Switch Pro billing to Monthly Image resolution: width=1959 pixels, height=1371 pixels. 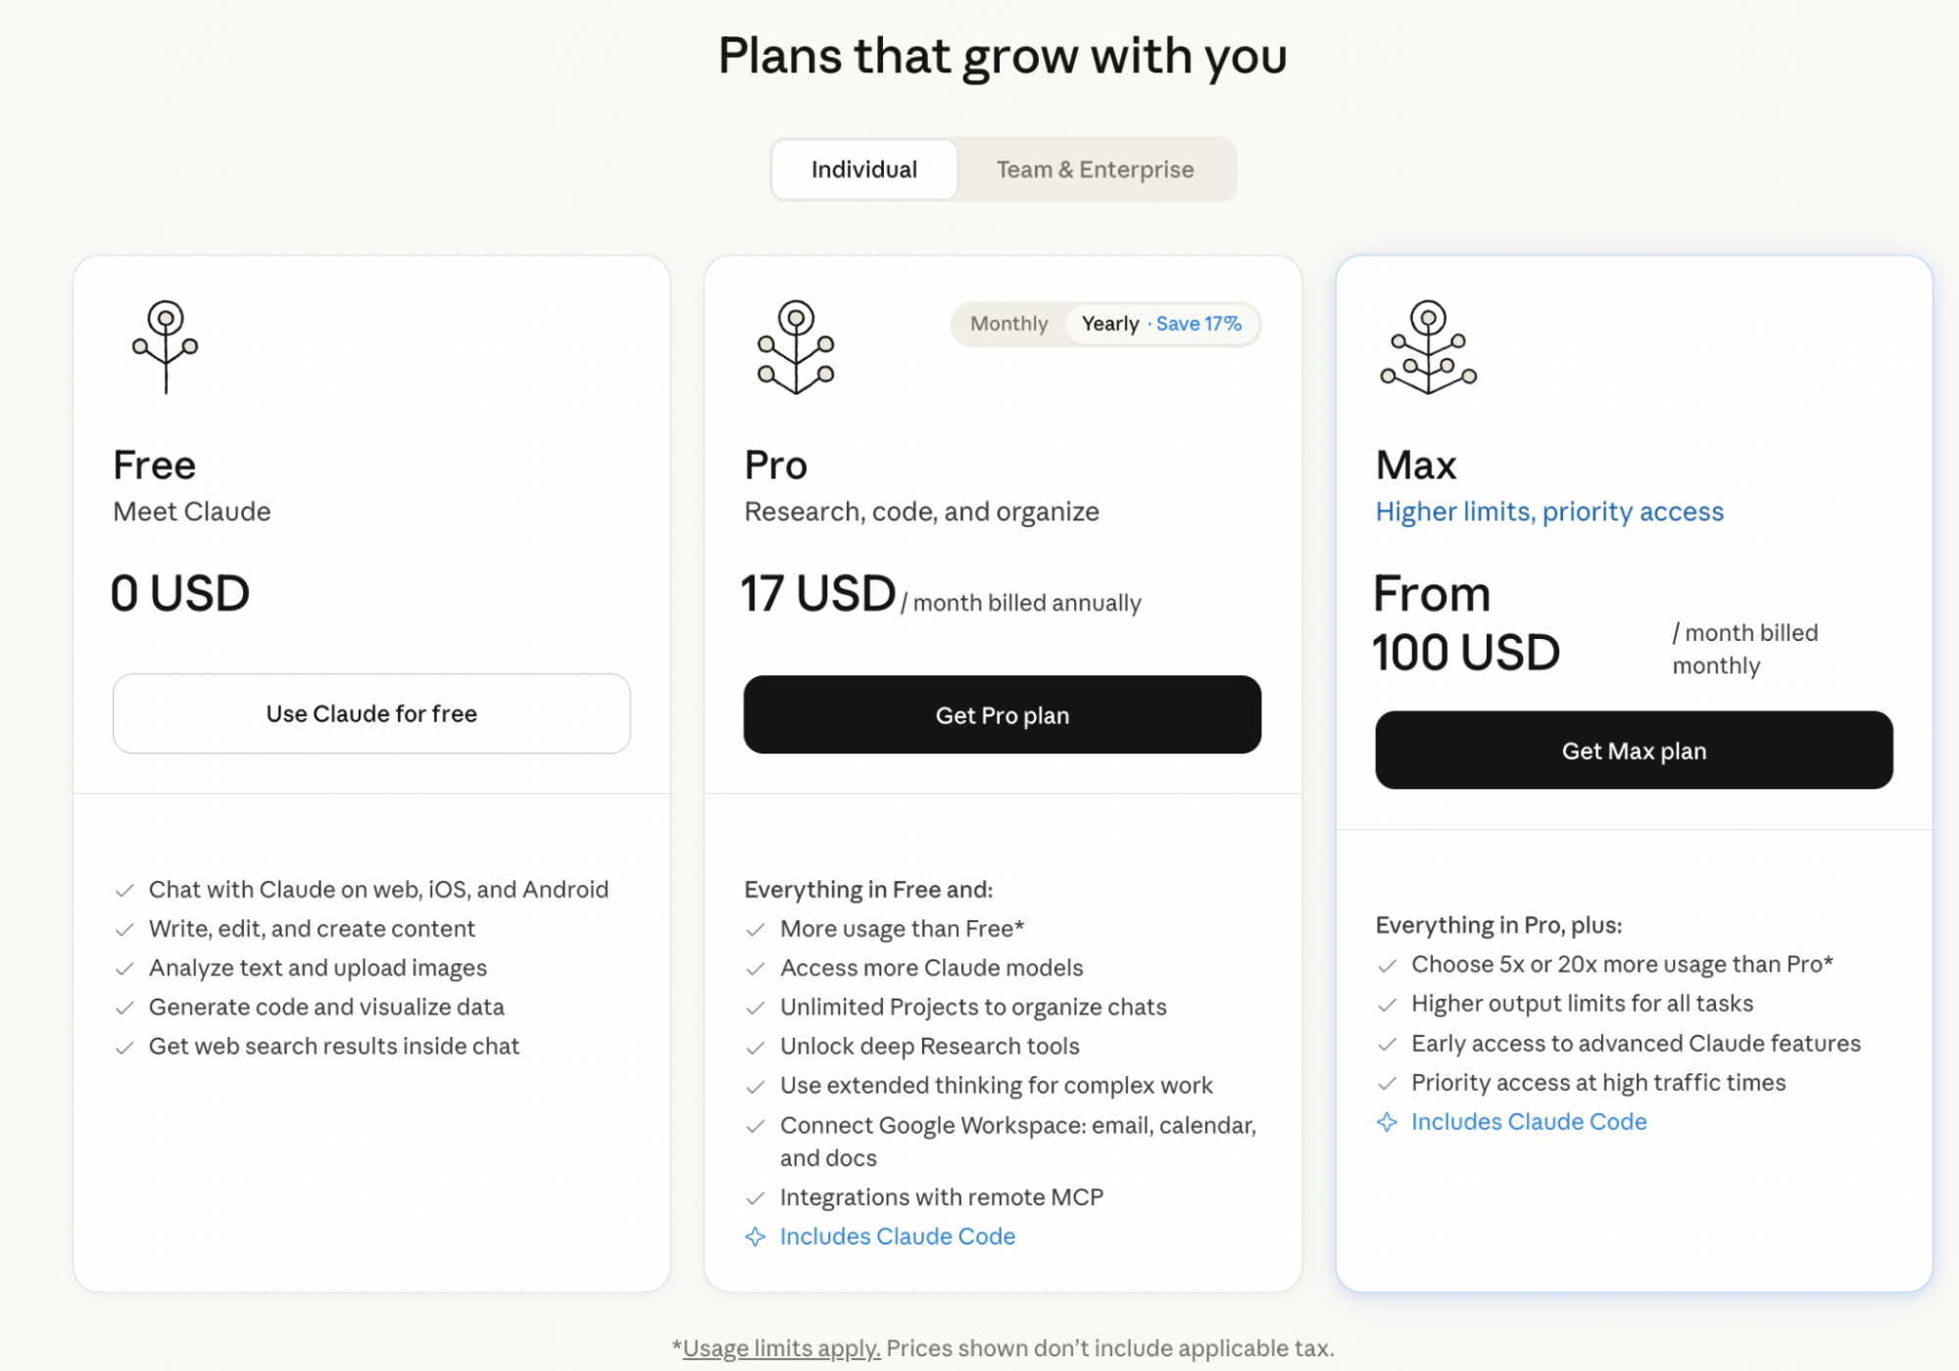tap(1008, 324)
